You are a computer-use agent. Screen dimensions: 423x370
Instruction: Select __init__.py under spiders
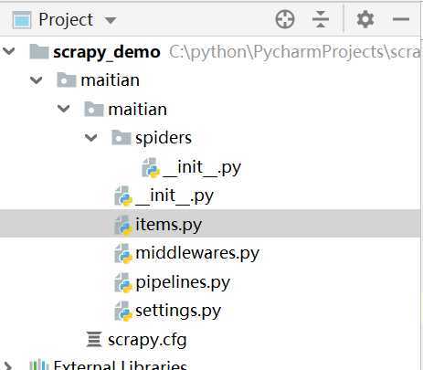tap(202, 167)
